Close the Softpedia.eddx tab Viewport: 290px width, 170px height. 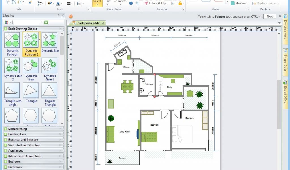tap(103, 23)
